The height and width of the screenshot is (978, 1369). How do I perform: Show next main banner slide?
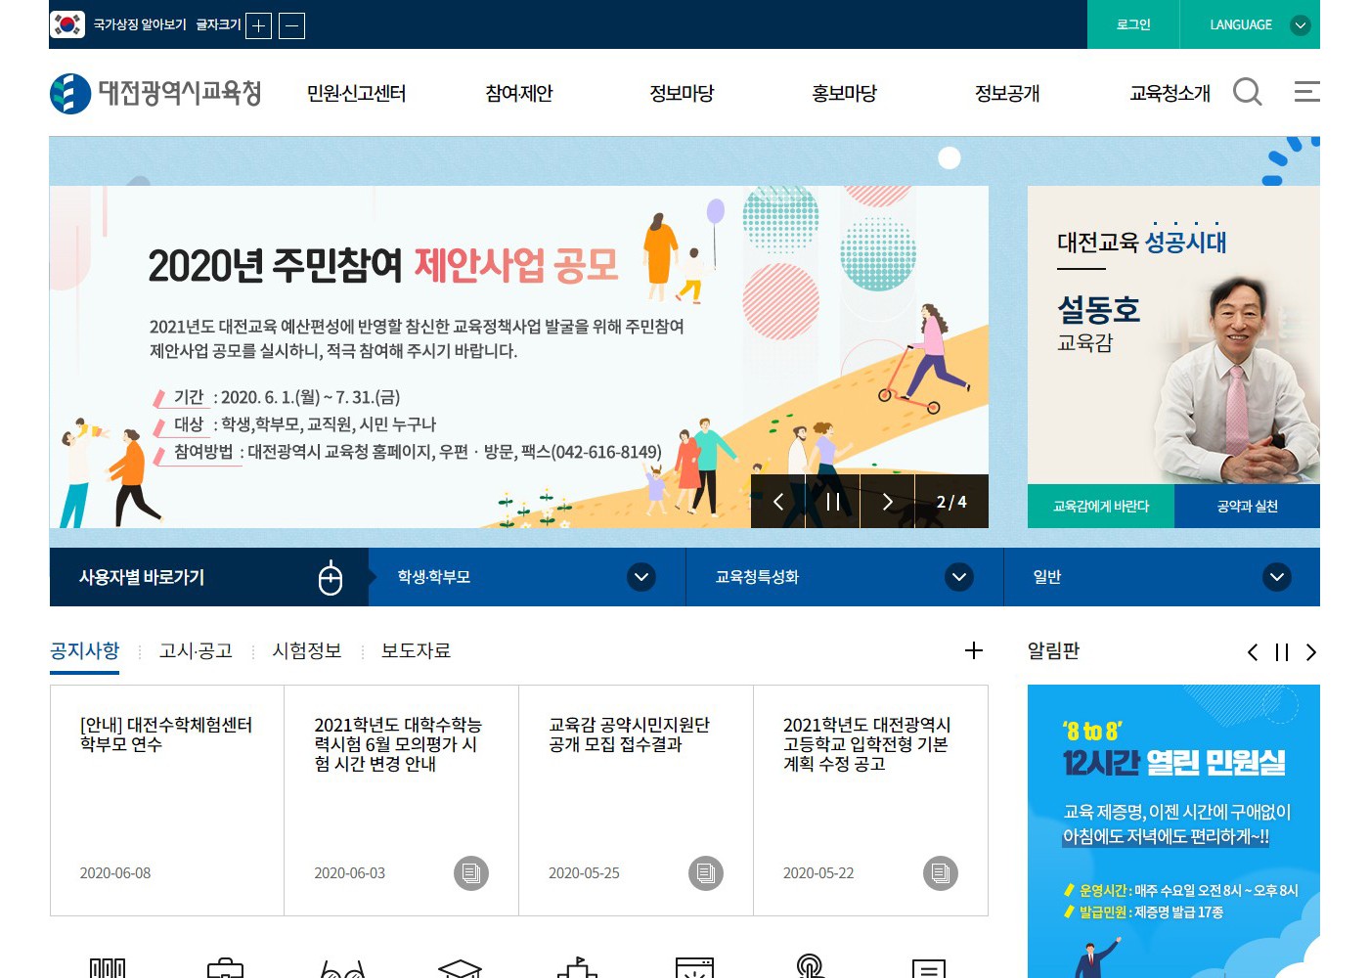(887, 502)
